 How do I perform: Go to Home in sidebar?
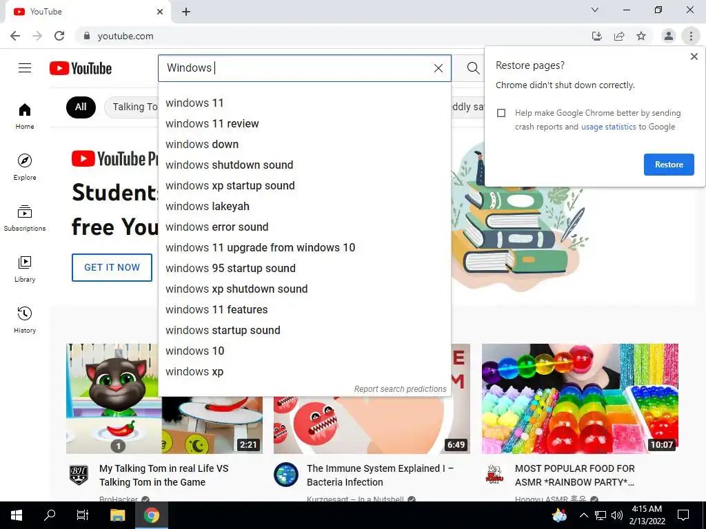click(25, 116)
